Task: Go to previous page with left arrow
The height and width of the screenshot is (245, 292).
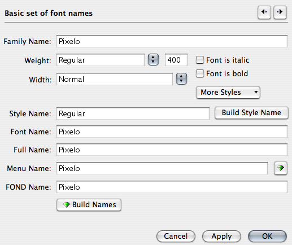Action: coord(264,12)
